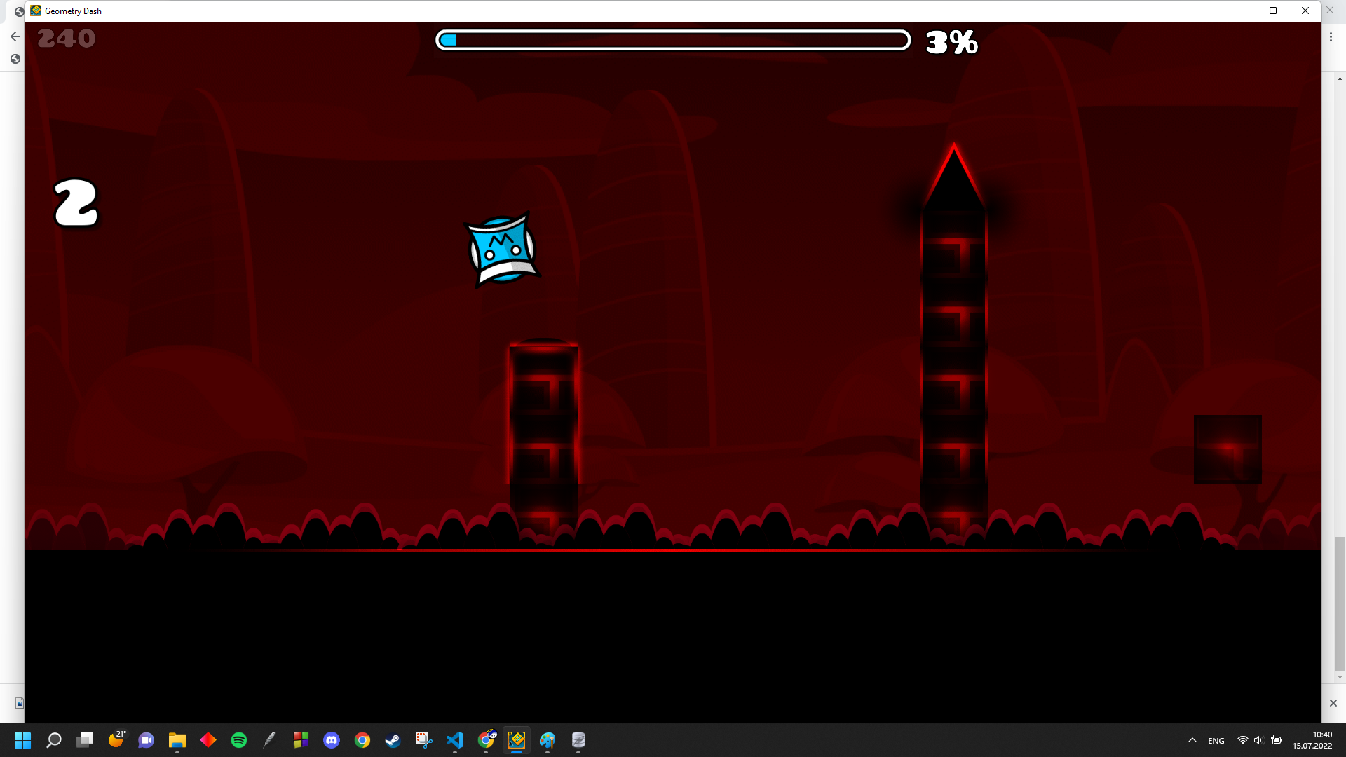This screenshot has height=757, width=1346.
Task: Open Spotify from the taskbar
Action: (x=239, y=740)
